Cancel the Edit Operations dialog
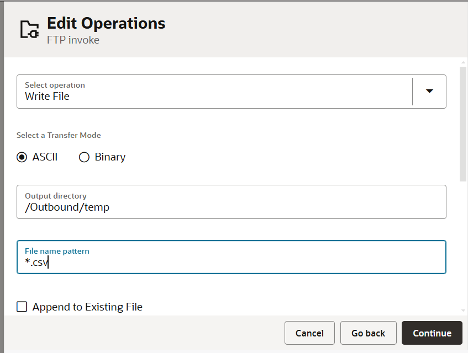 pos(309,333)
